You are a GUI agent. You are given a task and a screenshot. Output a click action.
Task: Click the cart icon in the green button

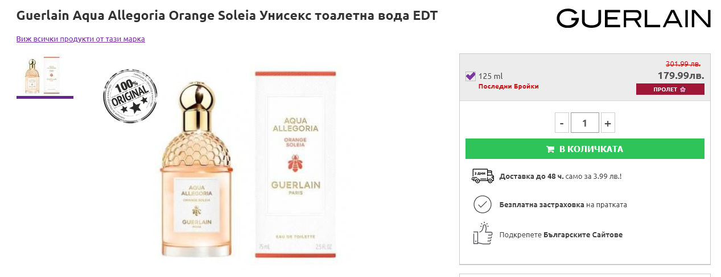550,149
